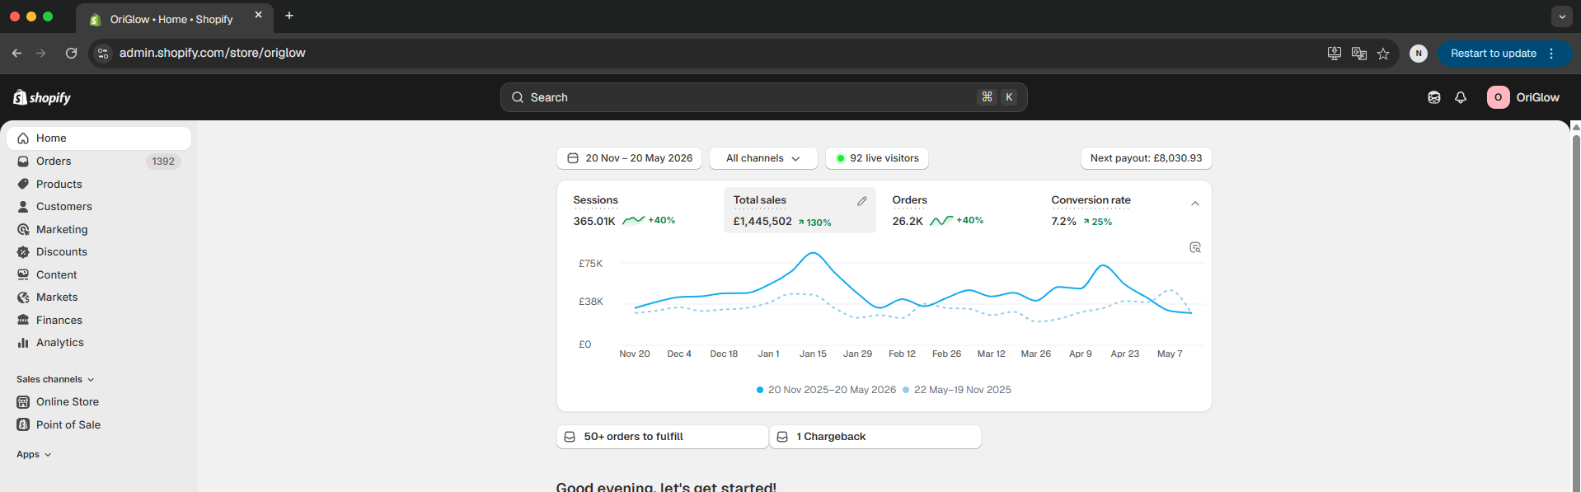This screenshot has height=492, width=1581.
Task: Open the notifications bell
Action: tap(1461, 97)
